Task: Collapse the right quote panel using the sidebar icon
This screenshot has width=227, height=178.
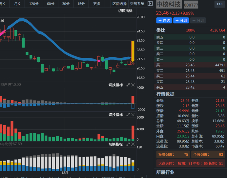Action: pyautogui.click(x=150, y=4)
